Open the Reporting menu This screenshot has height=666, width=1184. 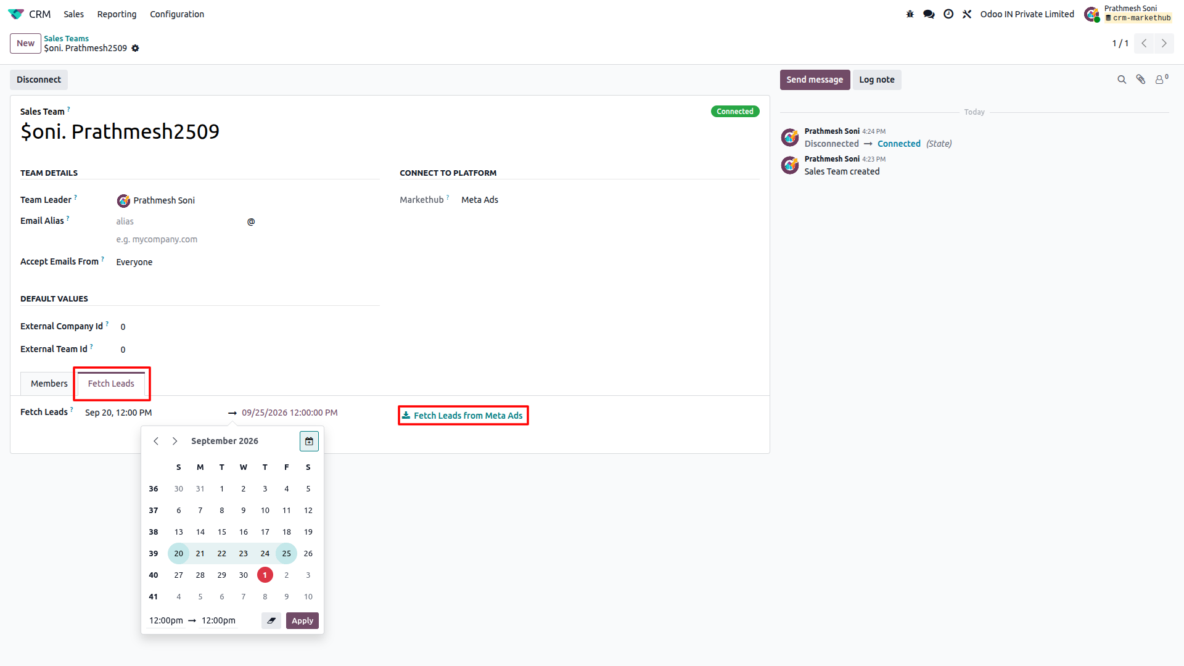tap(117, 14)
